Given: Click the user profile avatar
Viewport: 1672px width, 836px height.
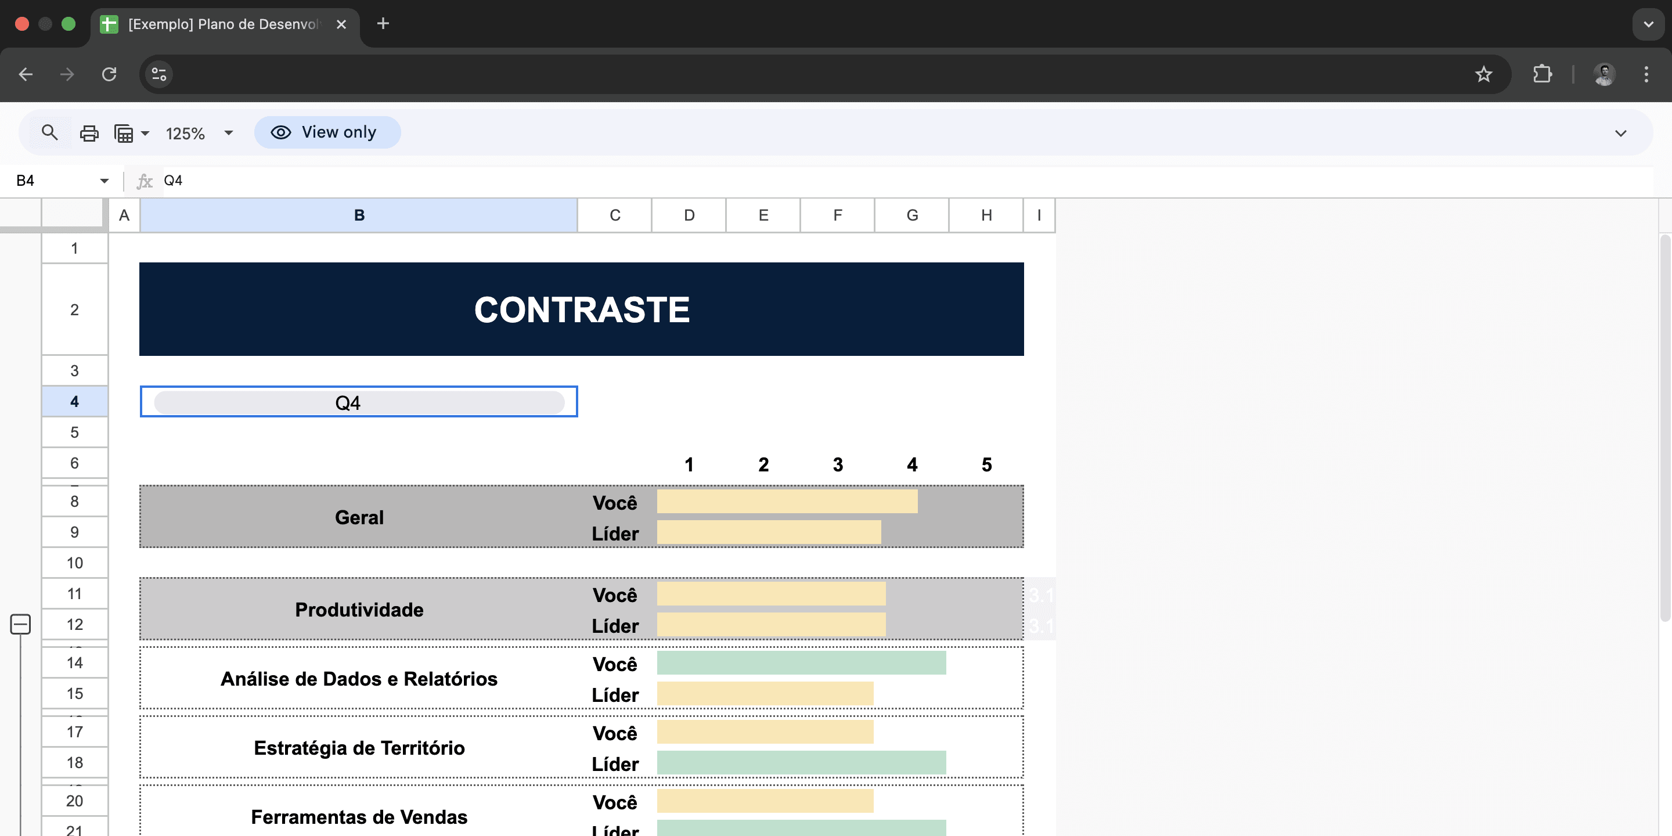Looking at the screenshot, I should tap(1604, 74).
